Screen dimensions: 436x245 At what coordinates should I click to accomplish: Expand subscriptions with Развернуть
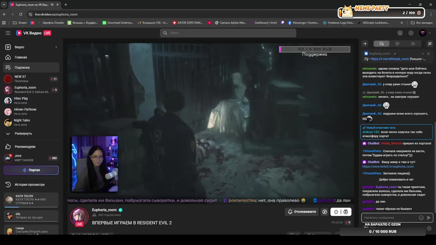[x=31, y=133]
